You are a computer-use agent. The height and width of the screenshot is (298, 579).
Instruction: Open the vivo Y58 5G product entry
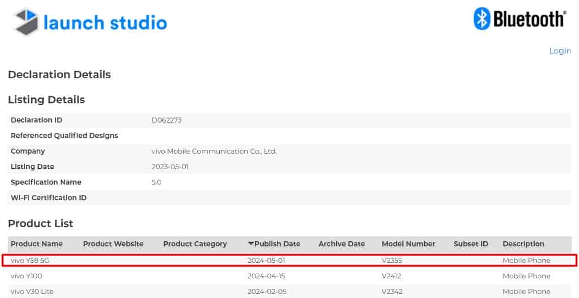coord(30,260)
